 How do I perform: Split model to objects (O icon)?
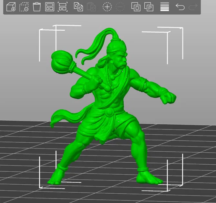click(x=136, y=7)
